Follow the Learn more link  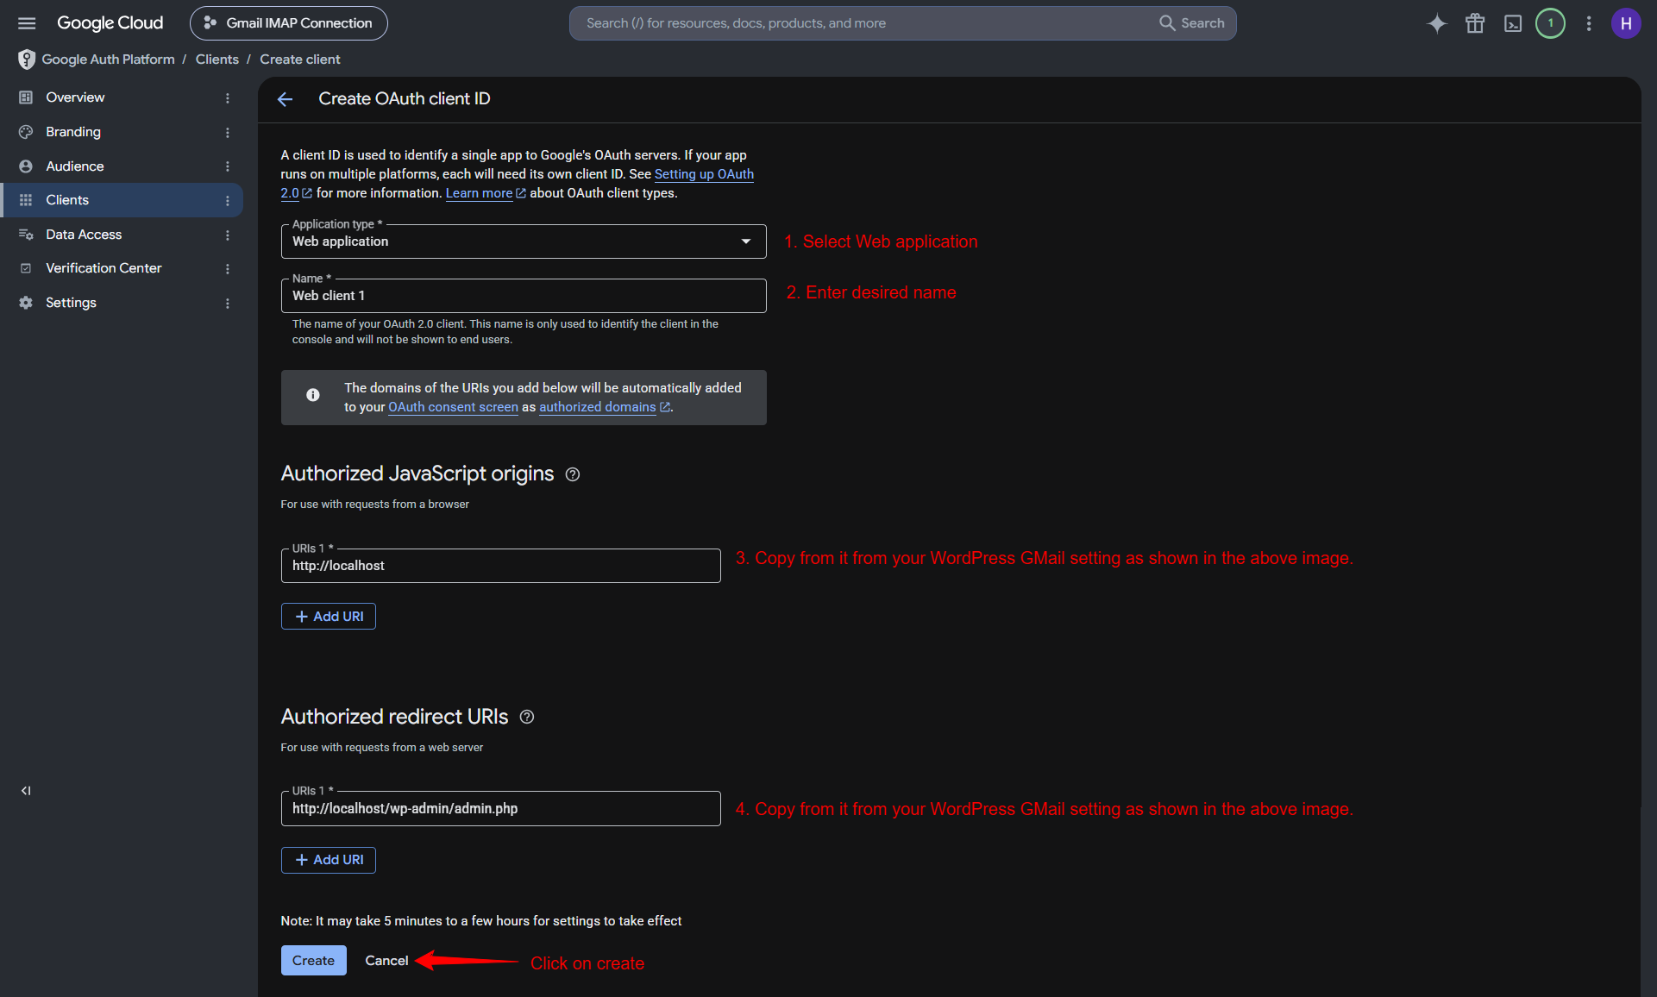click(485, 193)
